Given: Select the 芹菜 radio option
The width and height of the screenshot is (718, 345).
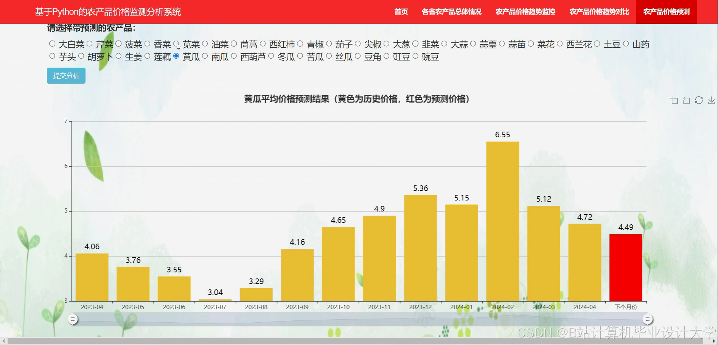Looking at the screenshot, I should [90, 44].
